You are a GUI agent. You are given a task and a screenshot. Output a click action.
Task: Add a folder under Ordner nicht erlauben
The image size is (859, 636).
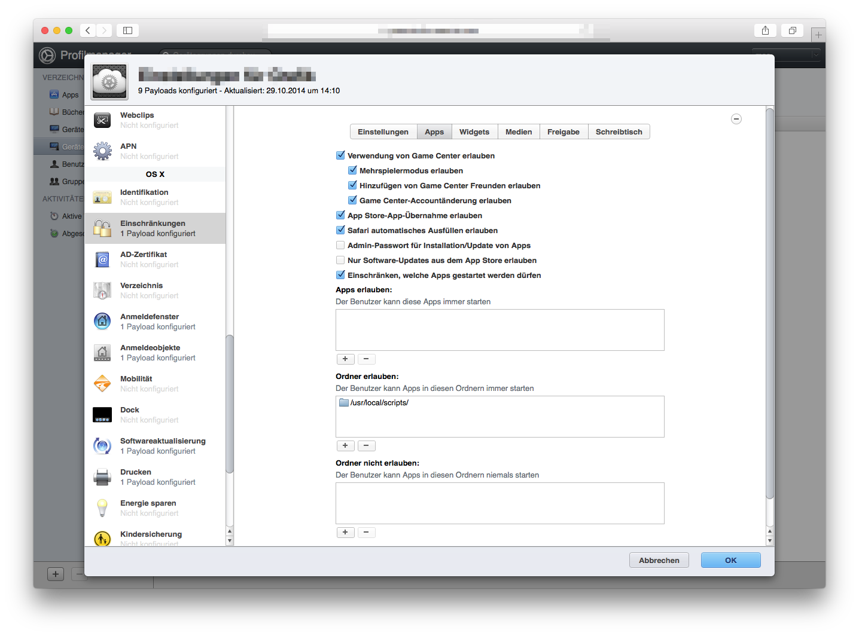point(345,533)
